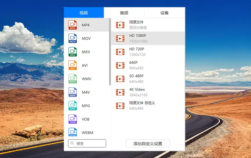Select the MP4 format icon
The height and width of the screenshot is (158, 251).
tap(73, 25)
